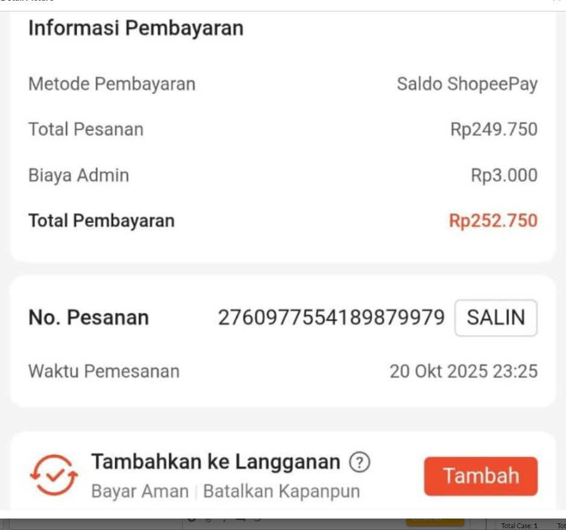
Task: Select the order number 2760977554189879979
Action: click(x=331, y=318)
